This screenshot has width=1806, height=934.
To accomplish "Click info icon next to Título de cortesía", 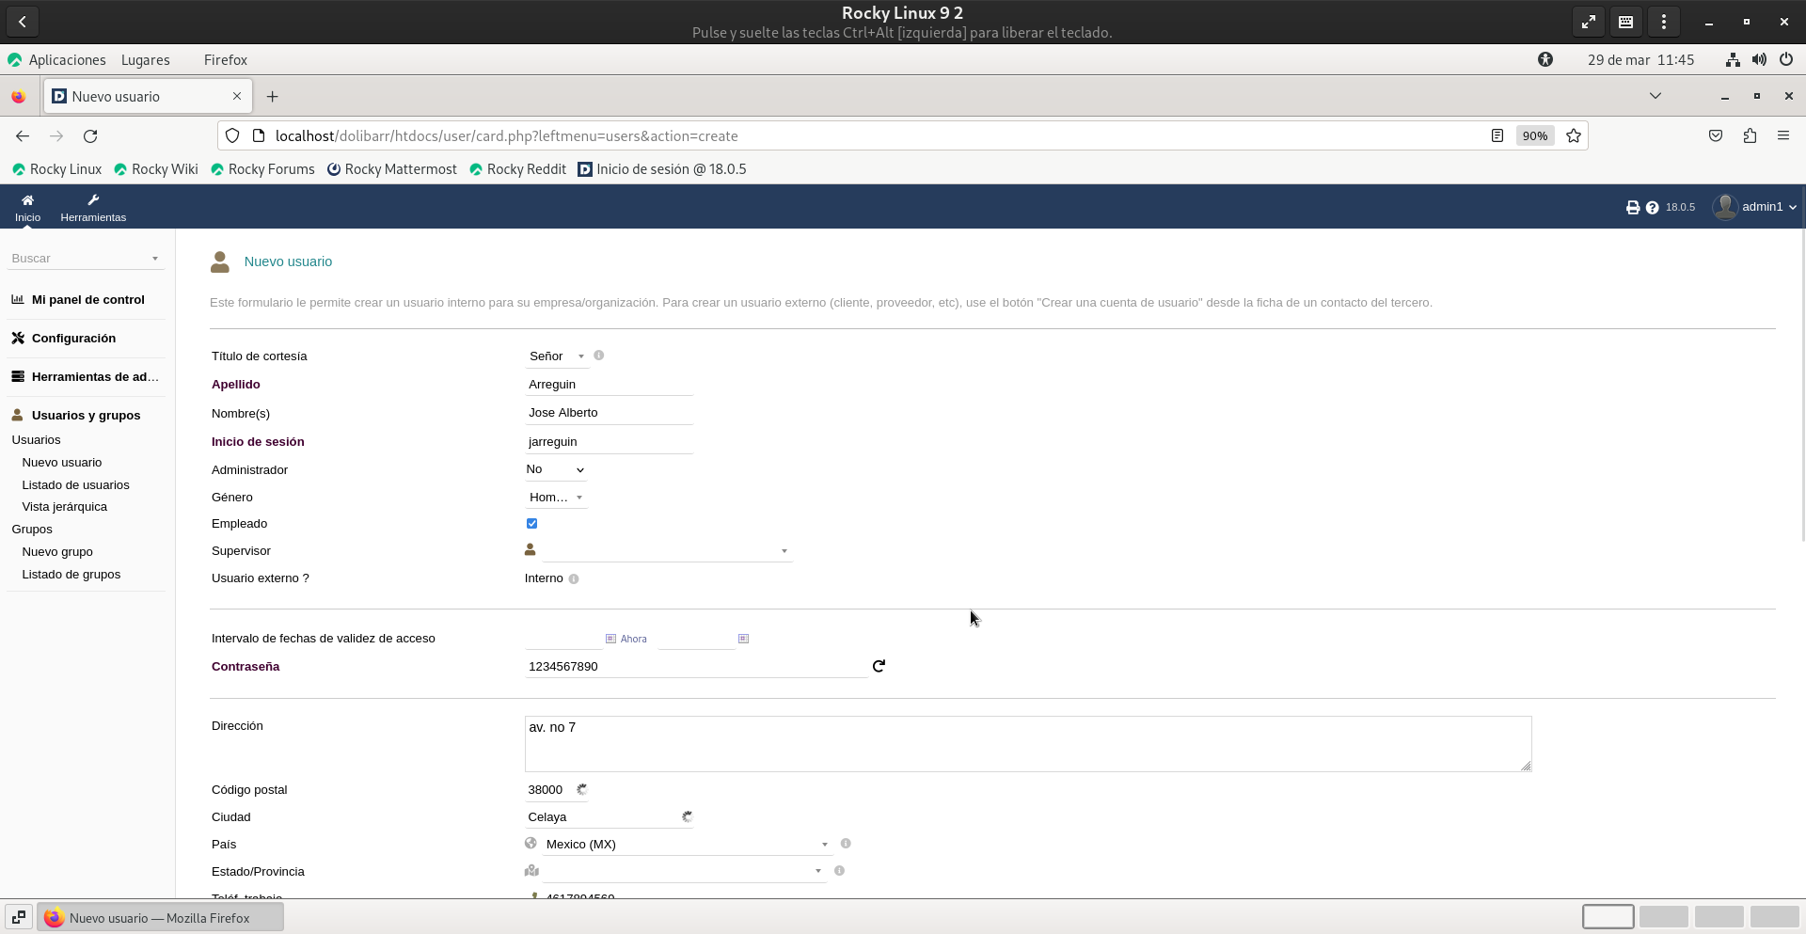I will (x=598, y=356).
